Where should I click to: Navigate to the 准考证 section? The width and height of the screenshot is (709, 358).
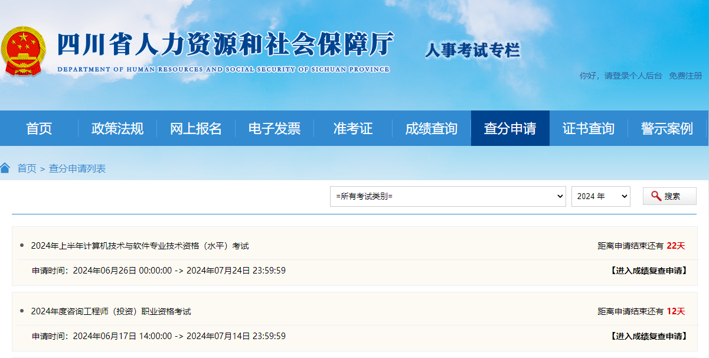[x=353, y=128]
